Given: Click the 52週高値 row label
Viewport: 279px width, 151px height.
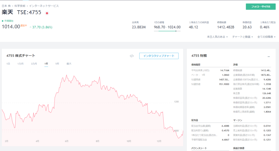Looking at the screenshot, I should [196, 80].
